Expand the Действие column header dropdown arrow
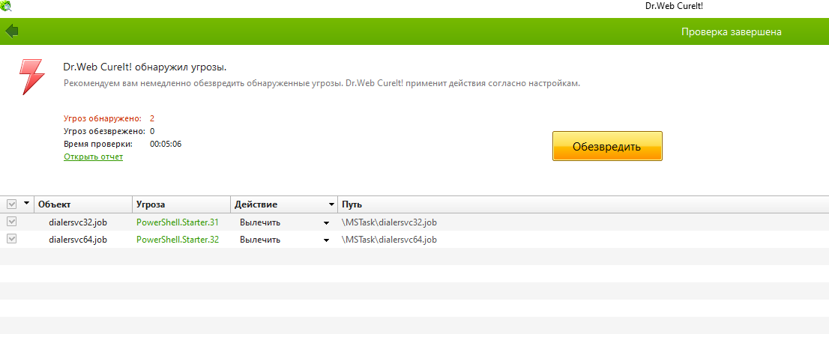Viewport: 829px width, 346px height. 331,204
